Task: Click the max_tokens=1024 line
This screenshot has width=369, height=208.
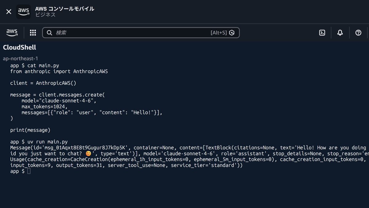Action: [44, 107]
